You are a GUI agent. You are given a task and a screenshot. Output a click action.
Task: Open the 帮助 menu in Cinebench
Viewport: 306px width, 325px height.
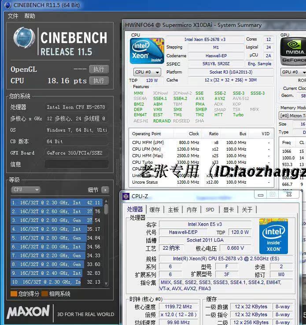[x=29, y=16]
